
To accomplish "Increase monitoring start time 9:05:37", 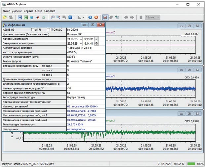I will [x=96, y=38].
